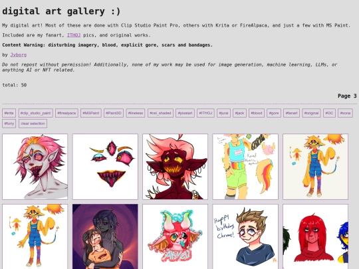Image resolution: width=359 pixels, height=269 pixels.
Task: Filter by the #cel_shaded tag
Action: (x=160, y=113)
